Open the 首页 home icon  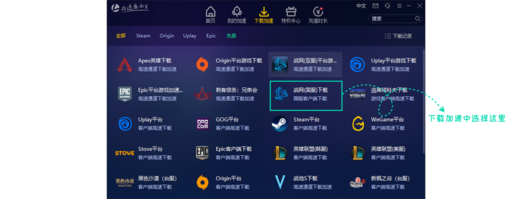pos(210,11)
